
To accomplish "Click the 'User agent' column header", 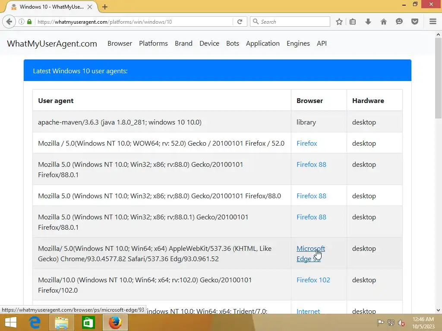I will (x=56, y=101).
